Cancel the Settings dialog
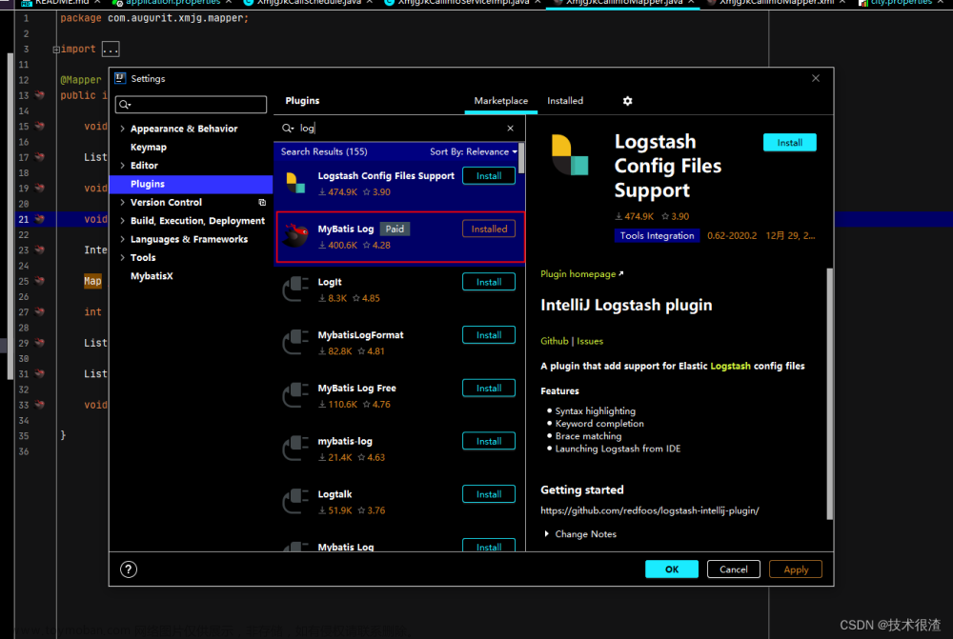 (x=734, y=569)
